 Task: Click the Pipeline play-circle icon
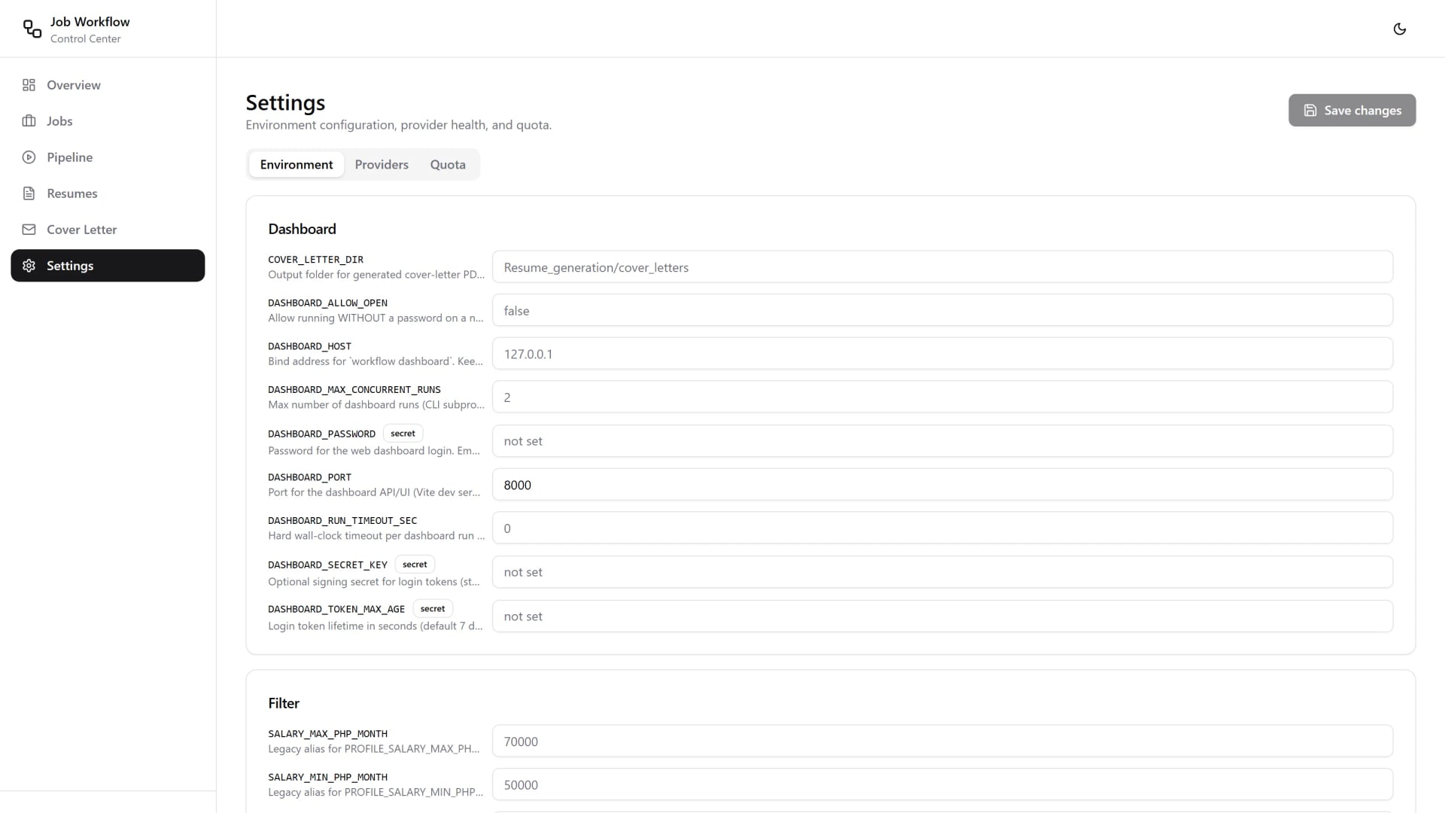tap(29, 157)
